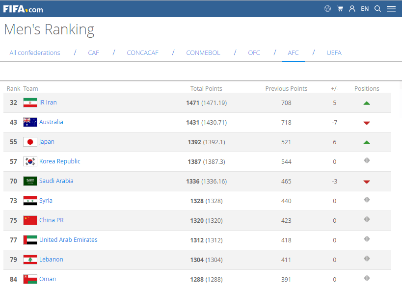Click the football globe icon in header
The width and height of the screenshot is (402, 289).
point(327,9)
